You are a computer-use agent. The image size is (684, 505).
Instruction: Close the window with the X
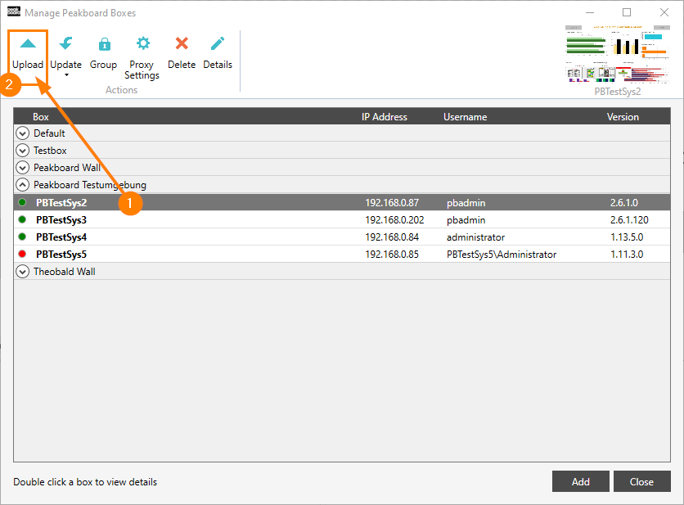[664, 12]
